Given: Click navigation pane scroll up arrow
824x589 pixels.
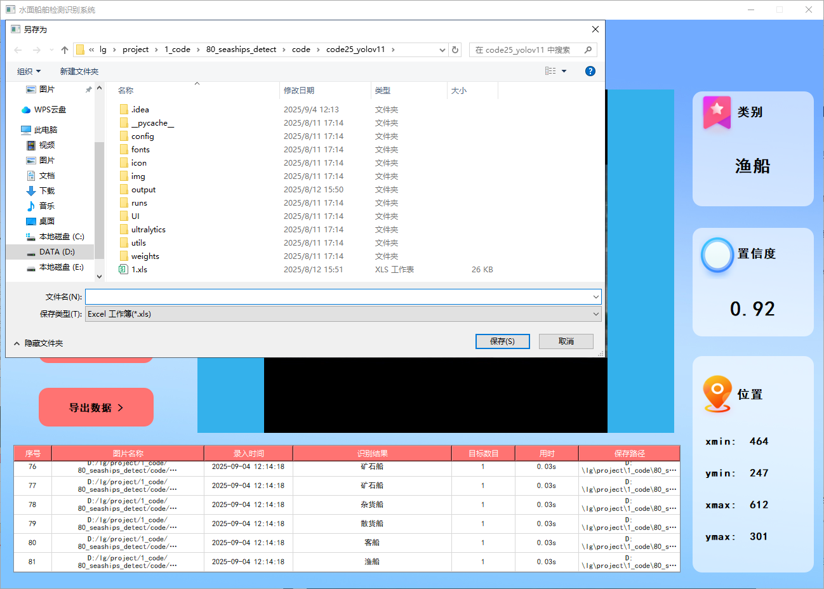Looking at the screenshot, I should coord(99,88).
